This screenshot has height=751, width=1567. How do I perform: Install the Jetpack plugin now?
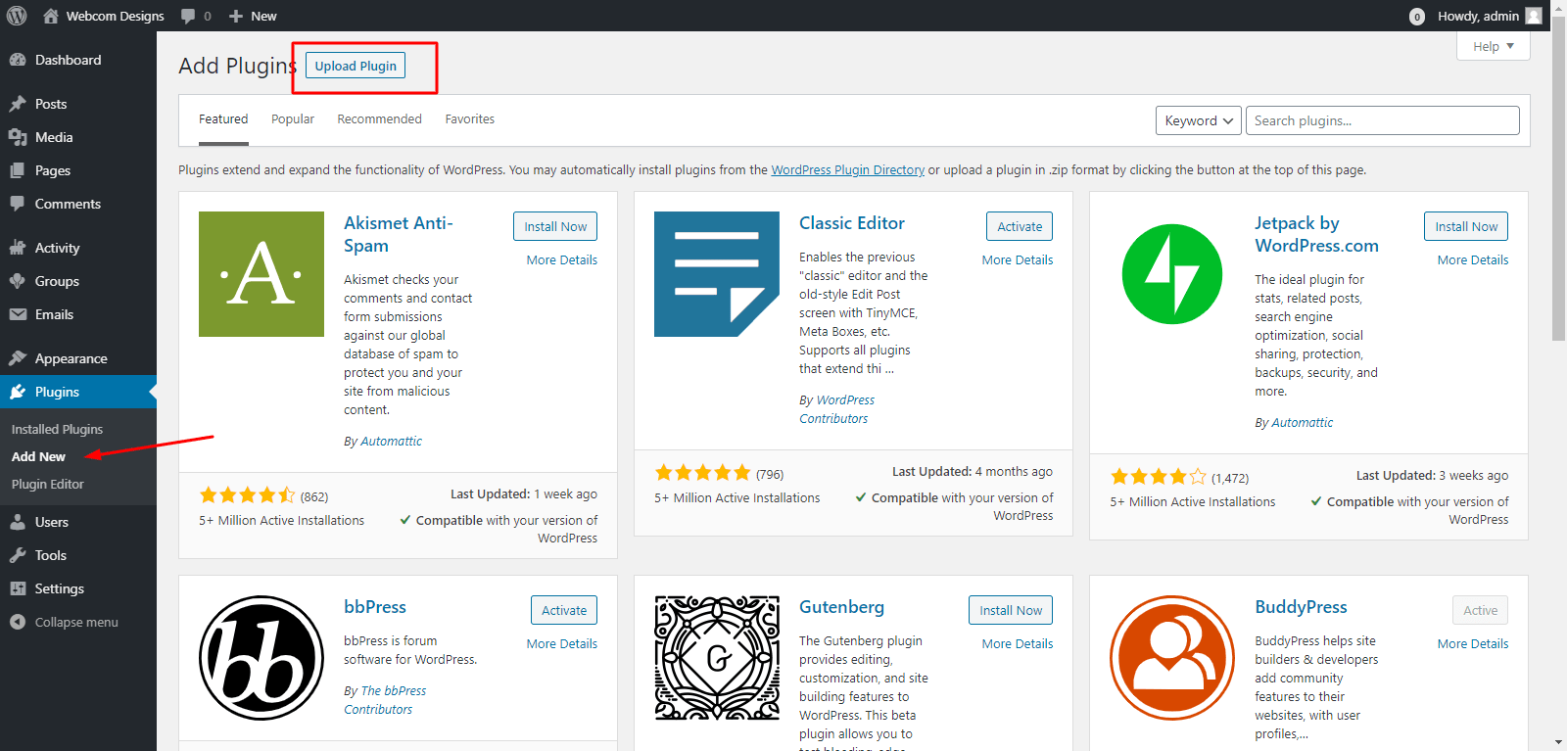click(x=1466, y=226)
